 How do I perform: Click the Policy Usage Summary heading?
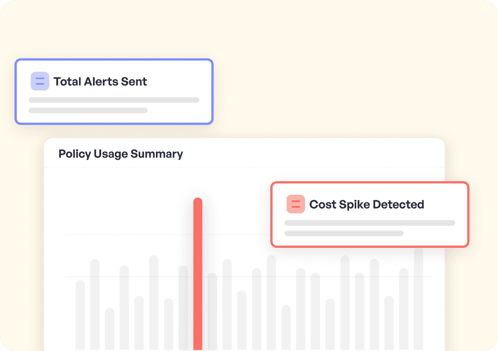121,154
